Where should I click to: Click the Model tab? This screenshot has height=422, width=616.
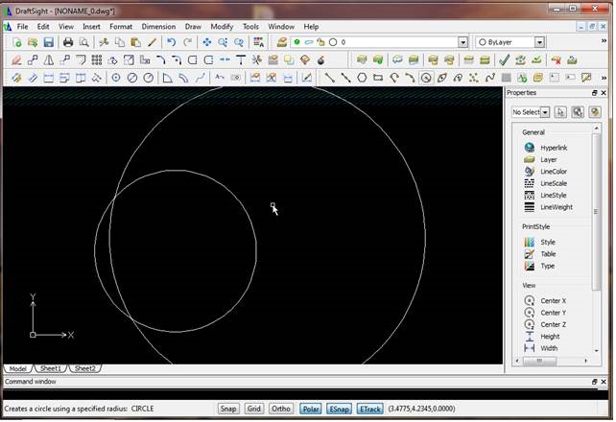pos(17,368)
